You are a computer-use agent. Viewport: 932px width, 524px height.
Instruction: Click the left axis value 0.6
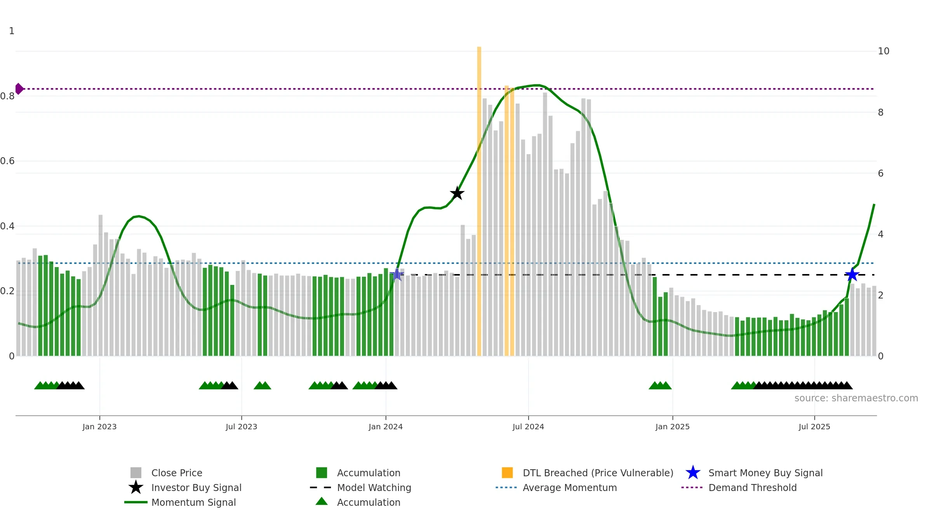(x=7, y=161)
